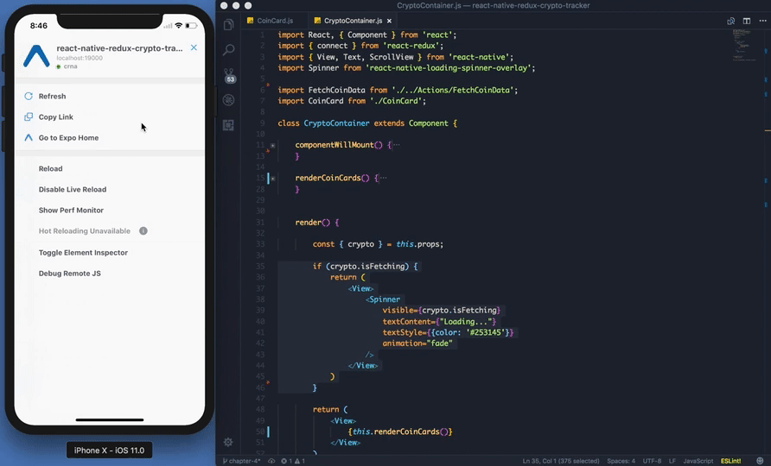Tap Reload in the developer menu
This screenshot has width=771, height=466.
click(x=109, y=168)
